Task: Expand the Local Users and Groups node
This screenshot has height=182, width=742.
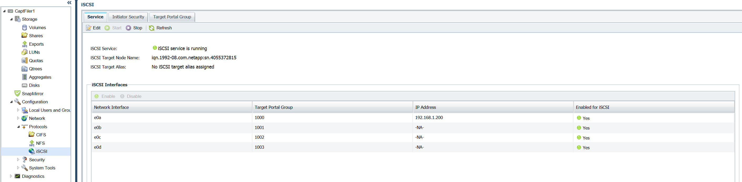Action: click(18, 110)
